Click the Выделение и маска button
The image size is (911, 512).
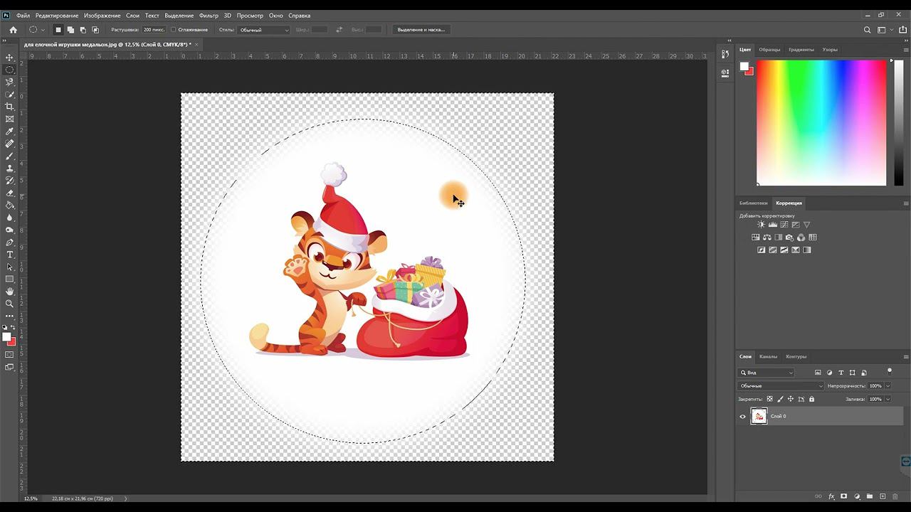point(421,30)
